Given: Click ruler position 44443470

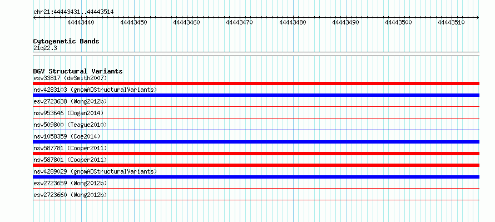Looking at the screenshot, I should [x=240, y=22].
